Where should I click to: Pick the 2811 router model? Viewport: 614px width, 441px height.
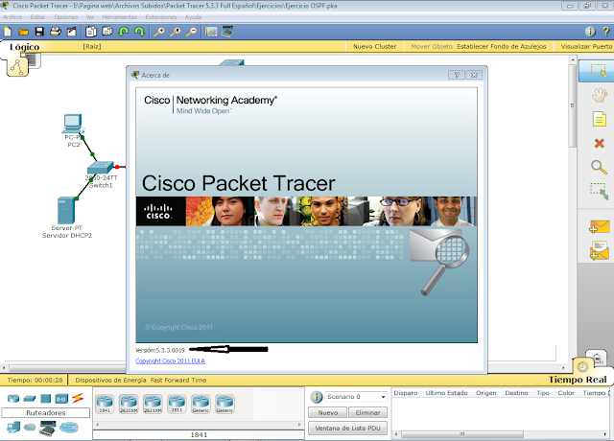click(x=177, y=404)
